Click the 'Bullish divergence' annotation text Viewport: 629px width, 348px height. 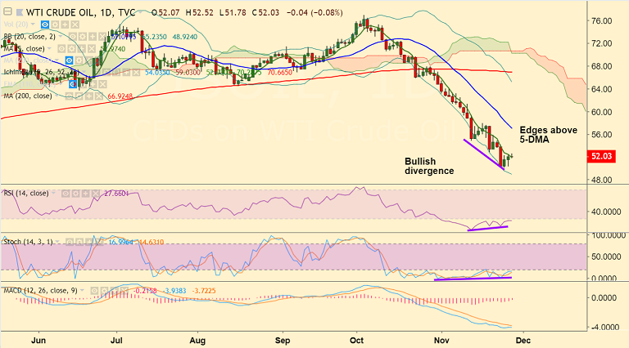[x=429, y=166]
